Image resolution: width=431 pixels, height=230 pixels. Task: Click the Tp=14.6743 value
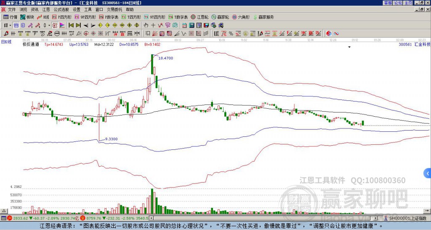point(53,44)
